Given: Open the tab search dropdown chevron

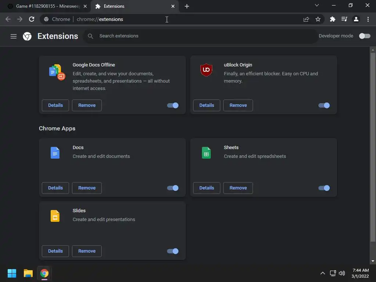Looking at the screenshot, I should pyautogui.click(x=317, y=5).
